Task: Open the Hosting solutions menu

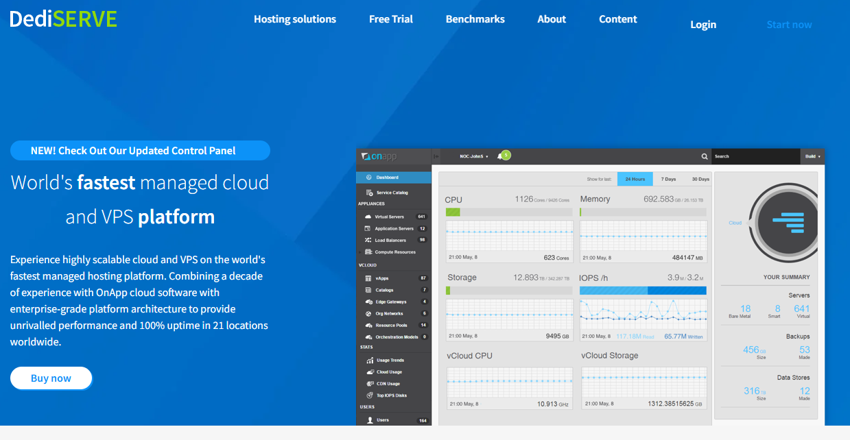Action: coord(295,19)
